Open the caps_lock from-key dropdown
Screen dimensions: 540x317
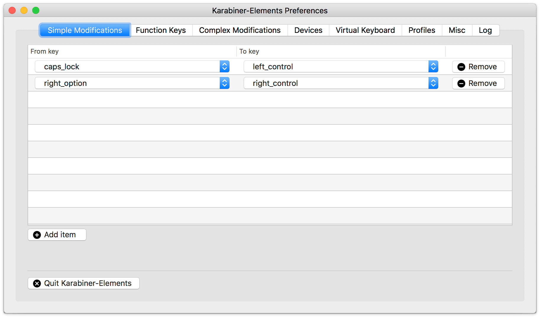pos(132,67)
